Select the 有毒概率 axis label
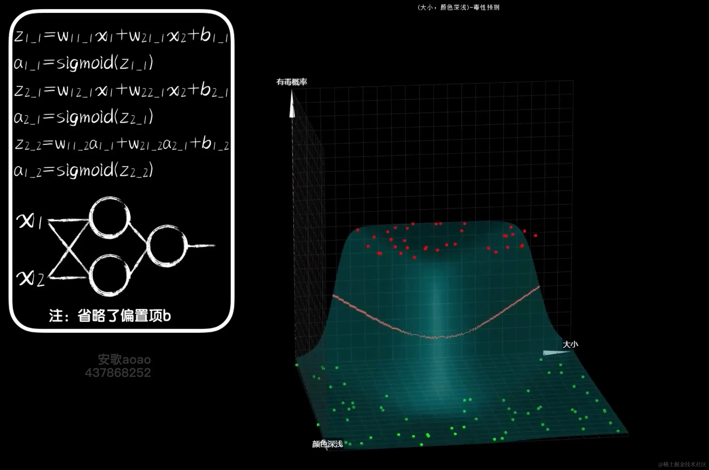This screenshot has width=709, height=470. click(x=291, y=82)
